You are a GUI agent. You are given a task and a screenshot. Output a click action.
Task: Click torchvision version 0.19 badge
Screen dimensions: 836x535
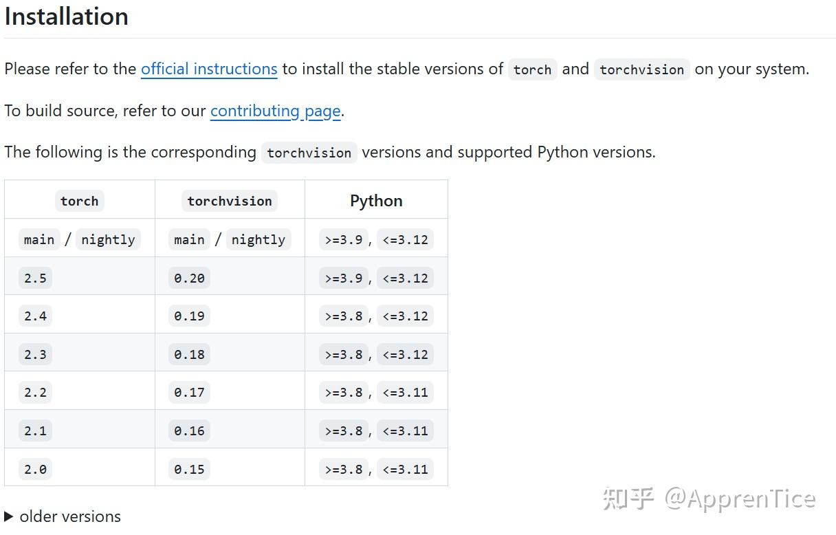point(189,316)
